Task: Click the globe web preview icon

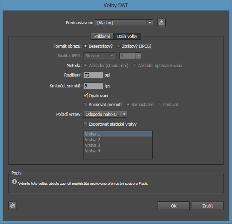Action: pyautogui.click(x=13, y=206)
